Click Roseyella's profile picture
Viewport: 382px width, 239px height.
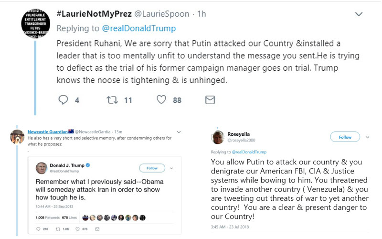click(x=219, y=137)
